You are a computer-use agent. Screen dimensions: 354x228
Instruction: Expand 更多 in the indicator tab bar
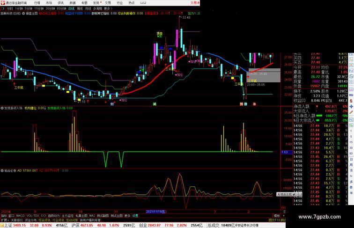pyautogui.click(x=127, y=216)
